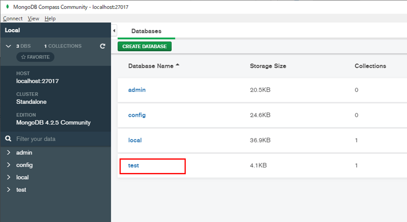The image size is (407, 222).
Task: Expand the local database tree node
Action: coord(8,177)
